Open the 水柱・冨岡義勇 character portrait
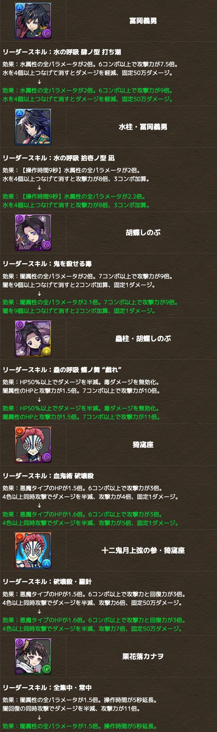 click(33, 127)
